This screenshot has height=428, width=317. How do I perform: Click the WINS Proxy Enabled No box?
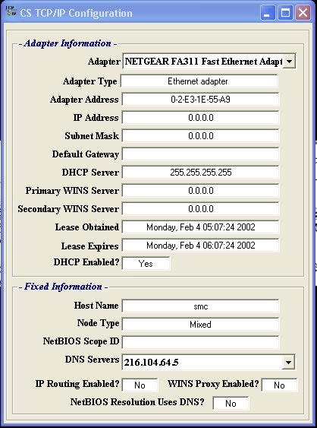279,385
